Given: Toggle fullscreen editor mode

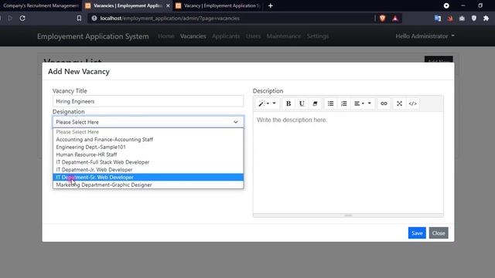Looking at the screenshot, I should [x=399, y=103].
